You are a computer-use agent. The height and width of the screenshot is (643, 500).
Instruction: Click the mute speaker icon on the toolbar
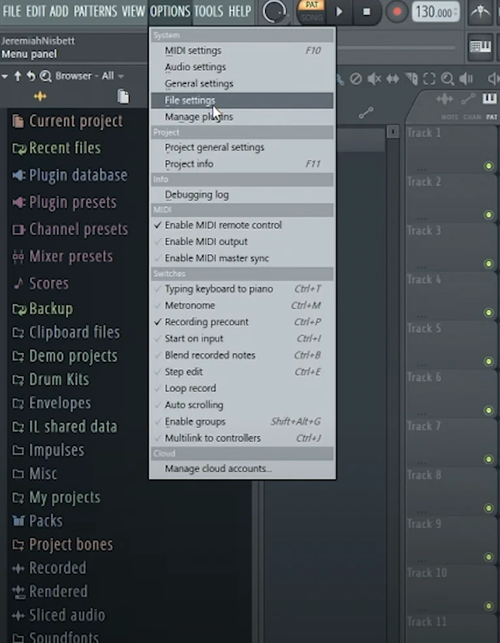click(373, 79)
